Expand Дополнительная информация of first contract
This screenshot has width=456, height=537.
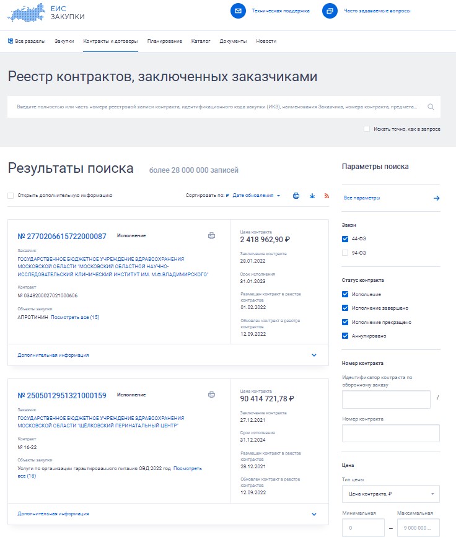168,355
